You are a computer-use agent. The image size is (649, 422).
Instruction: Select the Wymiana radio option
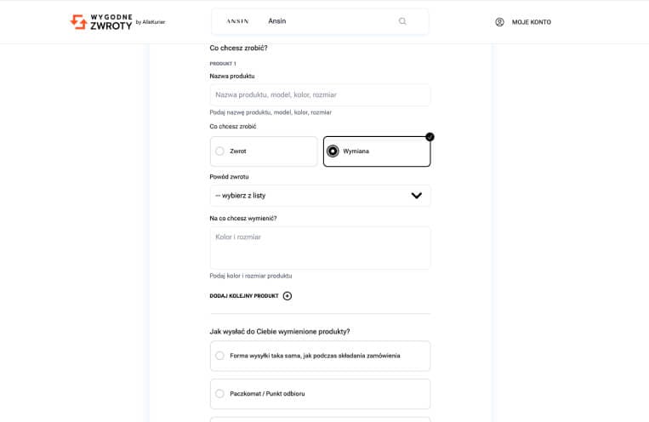click(x=333, y=151)
